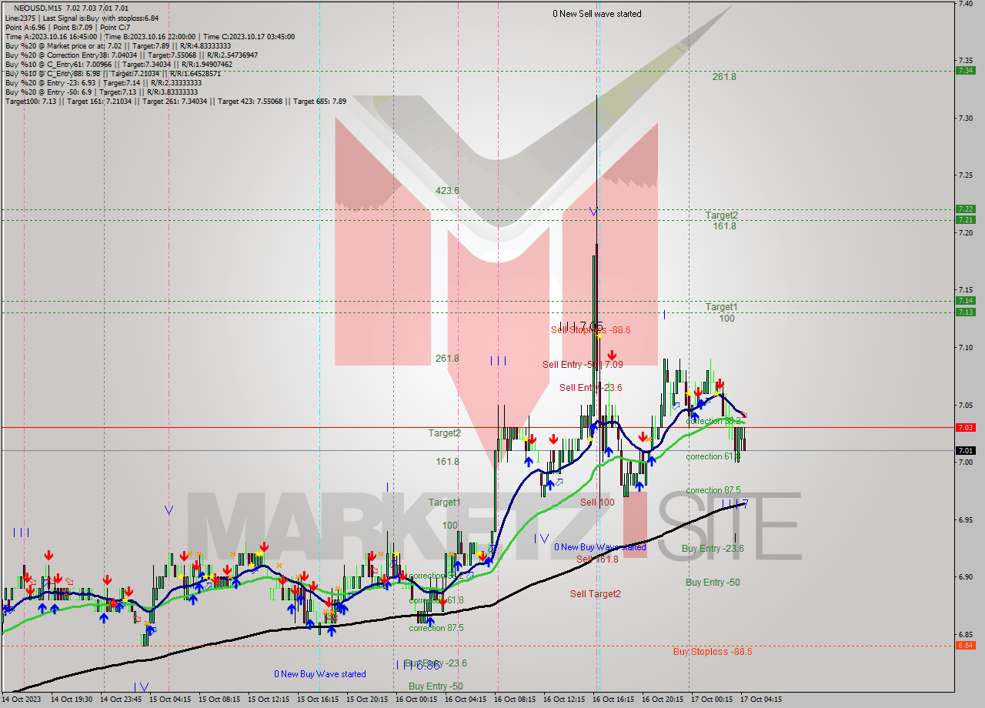Select the 'Sell Entry -50 | 7.09' label
Viewport: 985px width, 708px height.
[583, 365]
